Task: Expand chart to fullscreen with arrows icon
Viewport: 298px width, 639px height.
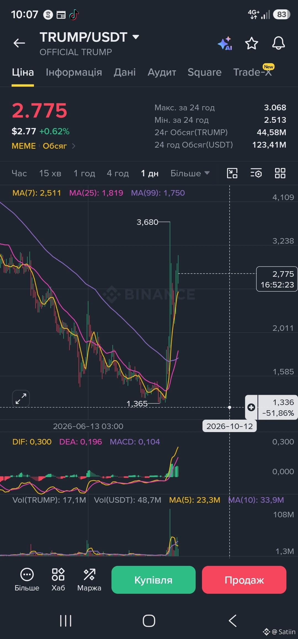Action: 21,399
